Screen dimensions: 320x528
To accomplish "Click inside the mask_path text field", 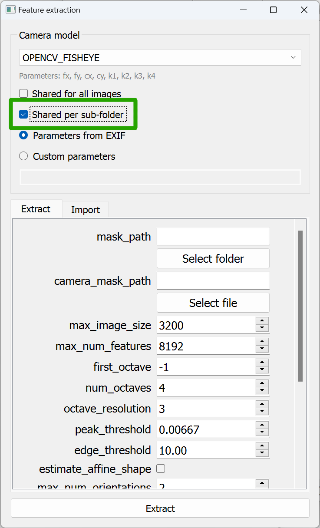I will (x=213, y=236).
